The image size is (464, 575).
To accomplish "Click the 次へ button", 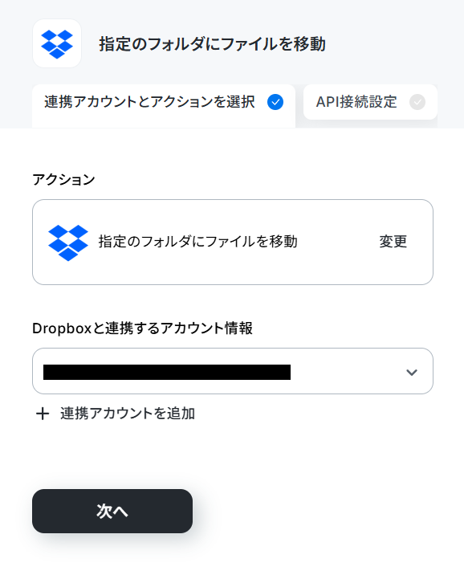I will (112, 511).
